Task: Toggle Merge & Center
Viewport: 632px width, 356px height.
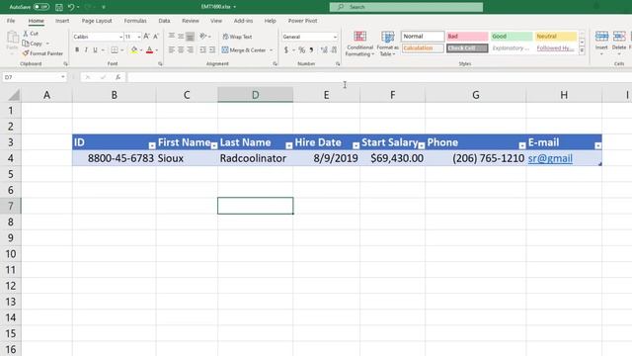Action: tap(244, 50)
